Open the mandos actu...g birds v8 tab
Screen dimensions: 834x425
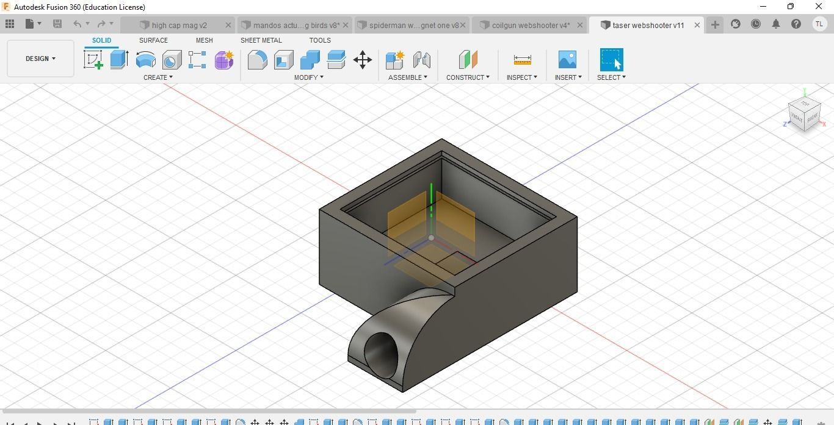296,25
